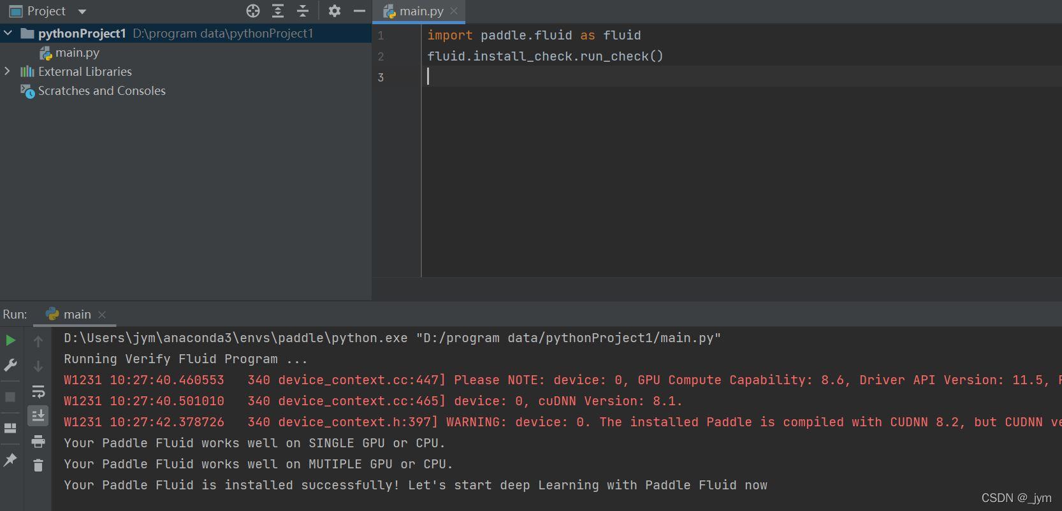Print the console output

tap(38, 441)
